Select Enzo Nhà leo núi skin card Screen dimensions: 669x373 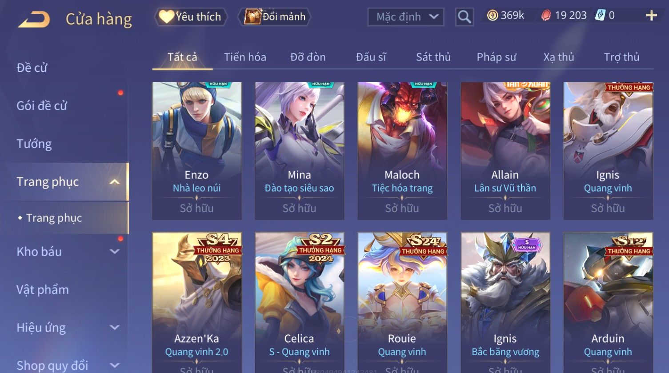pyautogui.click(x=197, y=151)
